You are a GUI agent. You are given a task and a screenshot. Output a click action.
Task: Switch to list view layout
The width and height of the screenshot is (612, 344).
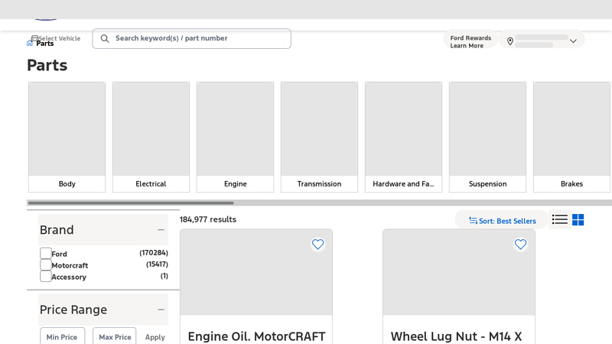[x=560, y=219]
